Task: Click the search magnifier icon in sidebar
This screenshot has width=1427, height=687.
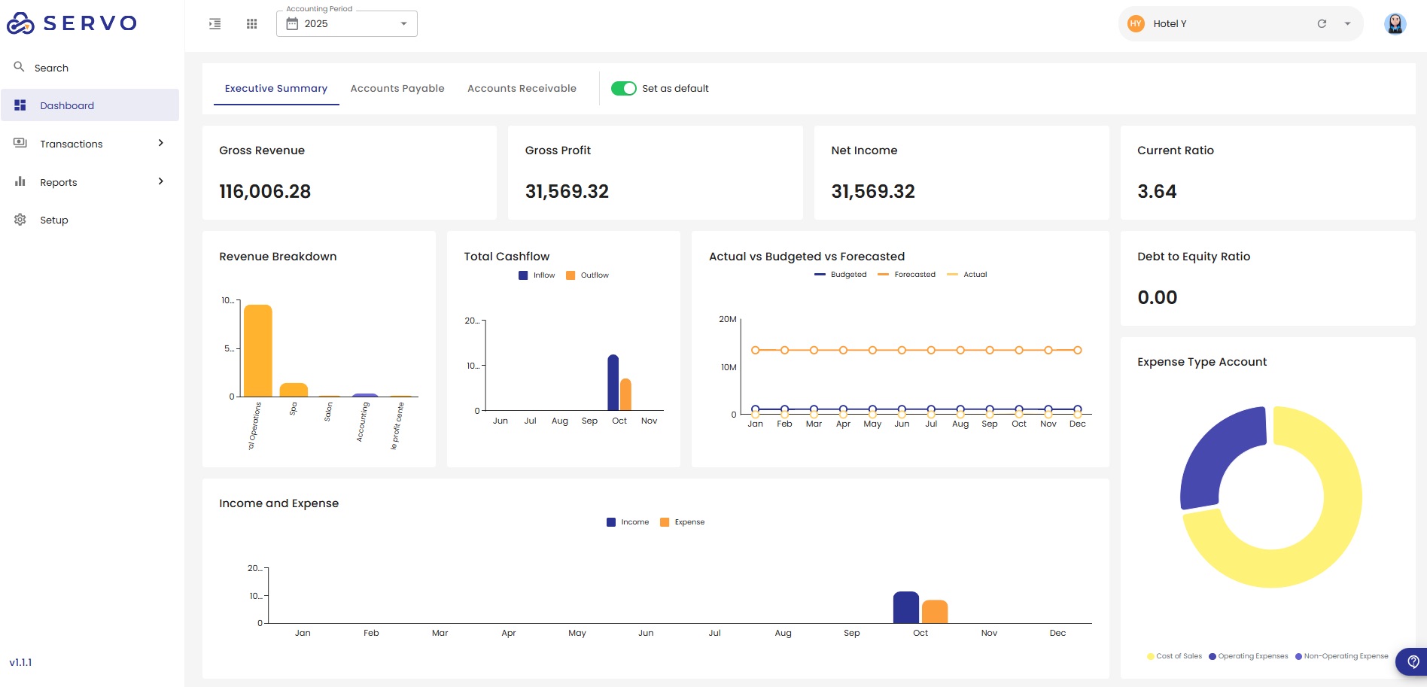Action: tap(20, 67)
